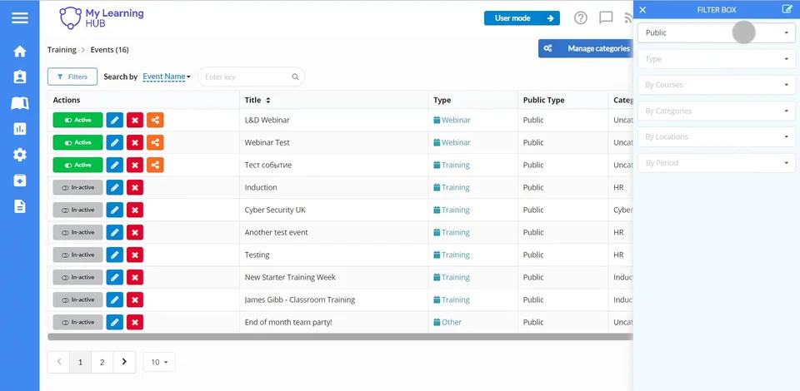Edit the Another test event row
The image size is (800, 391).
tap(115, 232)
